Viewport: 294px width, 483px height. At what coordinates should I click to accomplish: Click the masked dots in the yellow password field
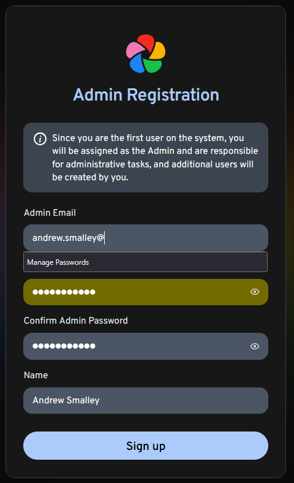(x=64, y=292)
